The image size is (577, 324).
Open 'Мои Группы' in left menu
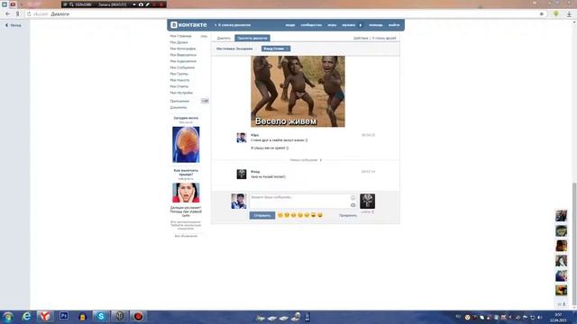(179, 74)
